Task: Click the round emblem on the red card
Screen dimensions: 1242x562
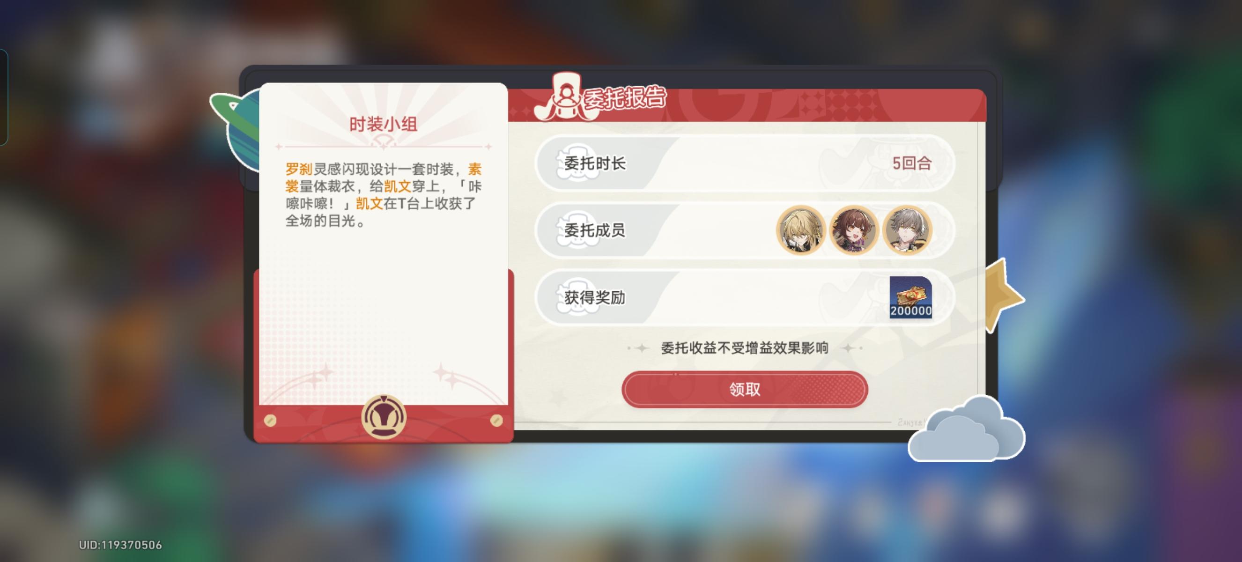Action: (384, 417)
